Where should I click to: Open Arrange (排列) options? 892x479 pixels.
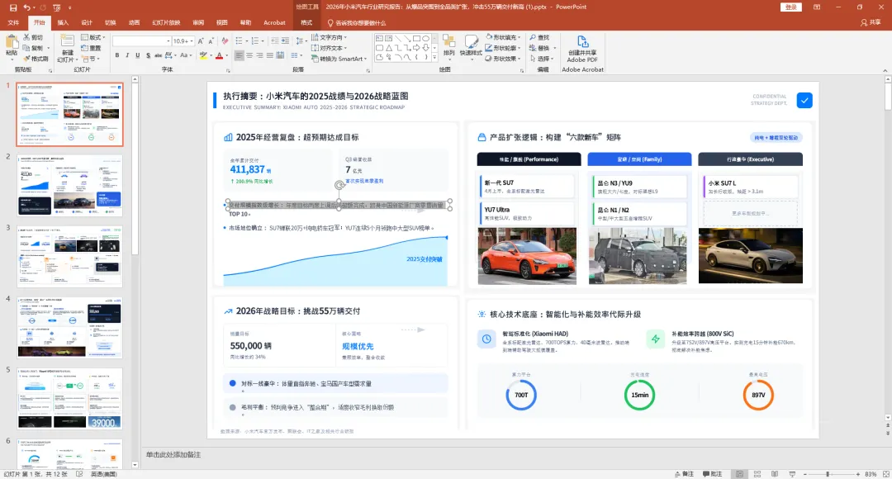click(x=448, y=46)
